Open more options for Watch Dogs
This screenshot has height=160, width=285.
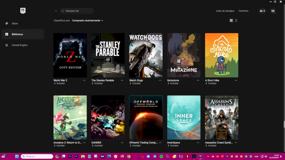(160, 80)
